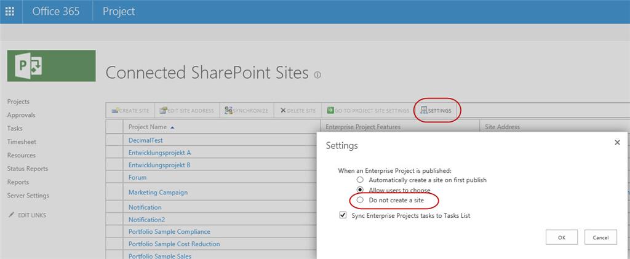The height and width of the screenshot is (259, 630).
Task: Click the Edit Site Address toolbar icon
Action: point(163,110)
